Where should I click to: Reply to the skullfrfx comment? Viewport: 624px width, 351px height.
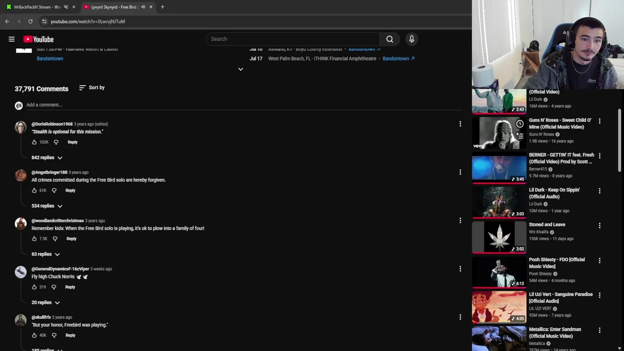click(x=70, y=335)
